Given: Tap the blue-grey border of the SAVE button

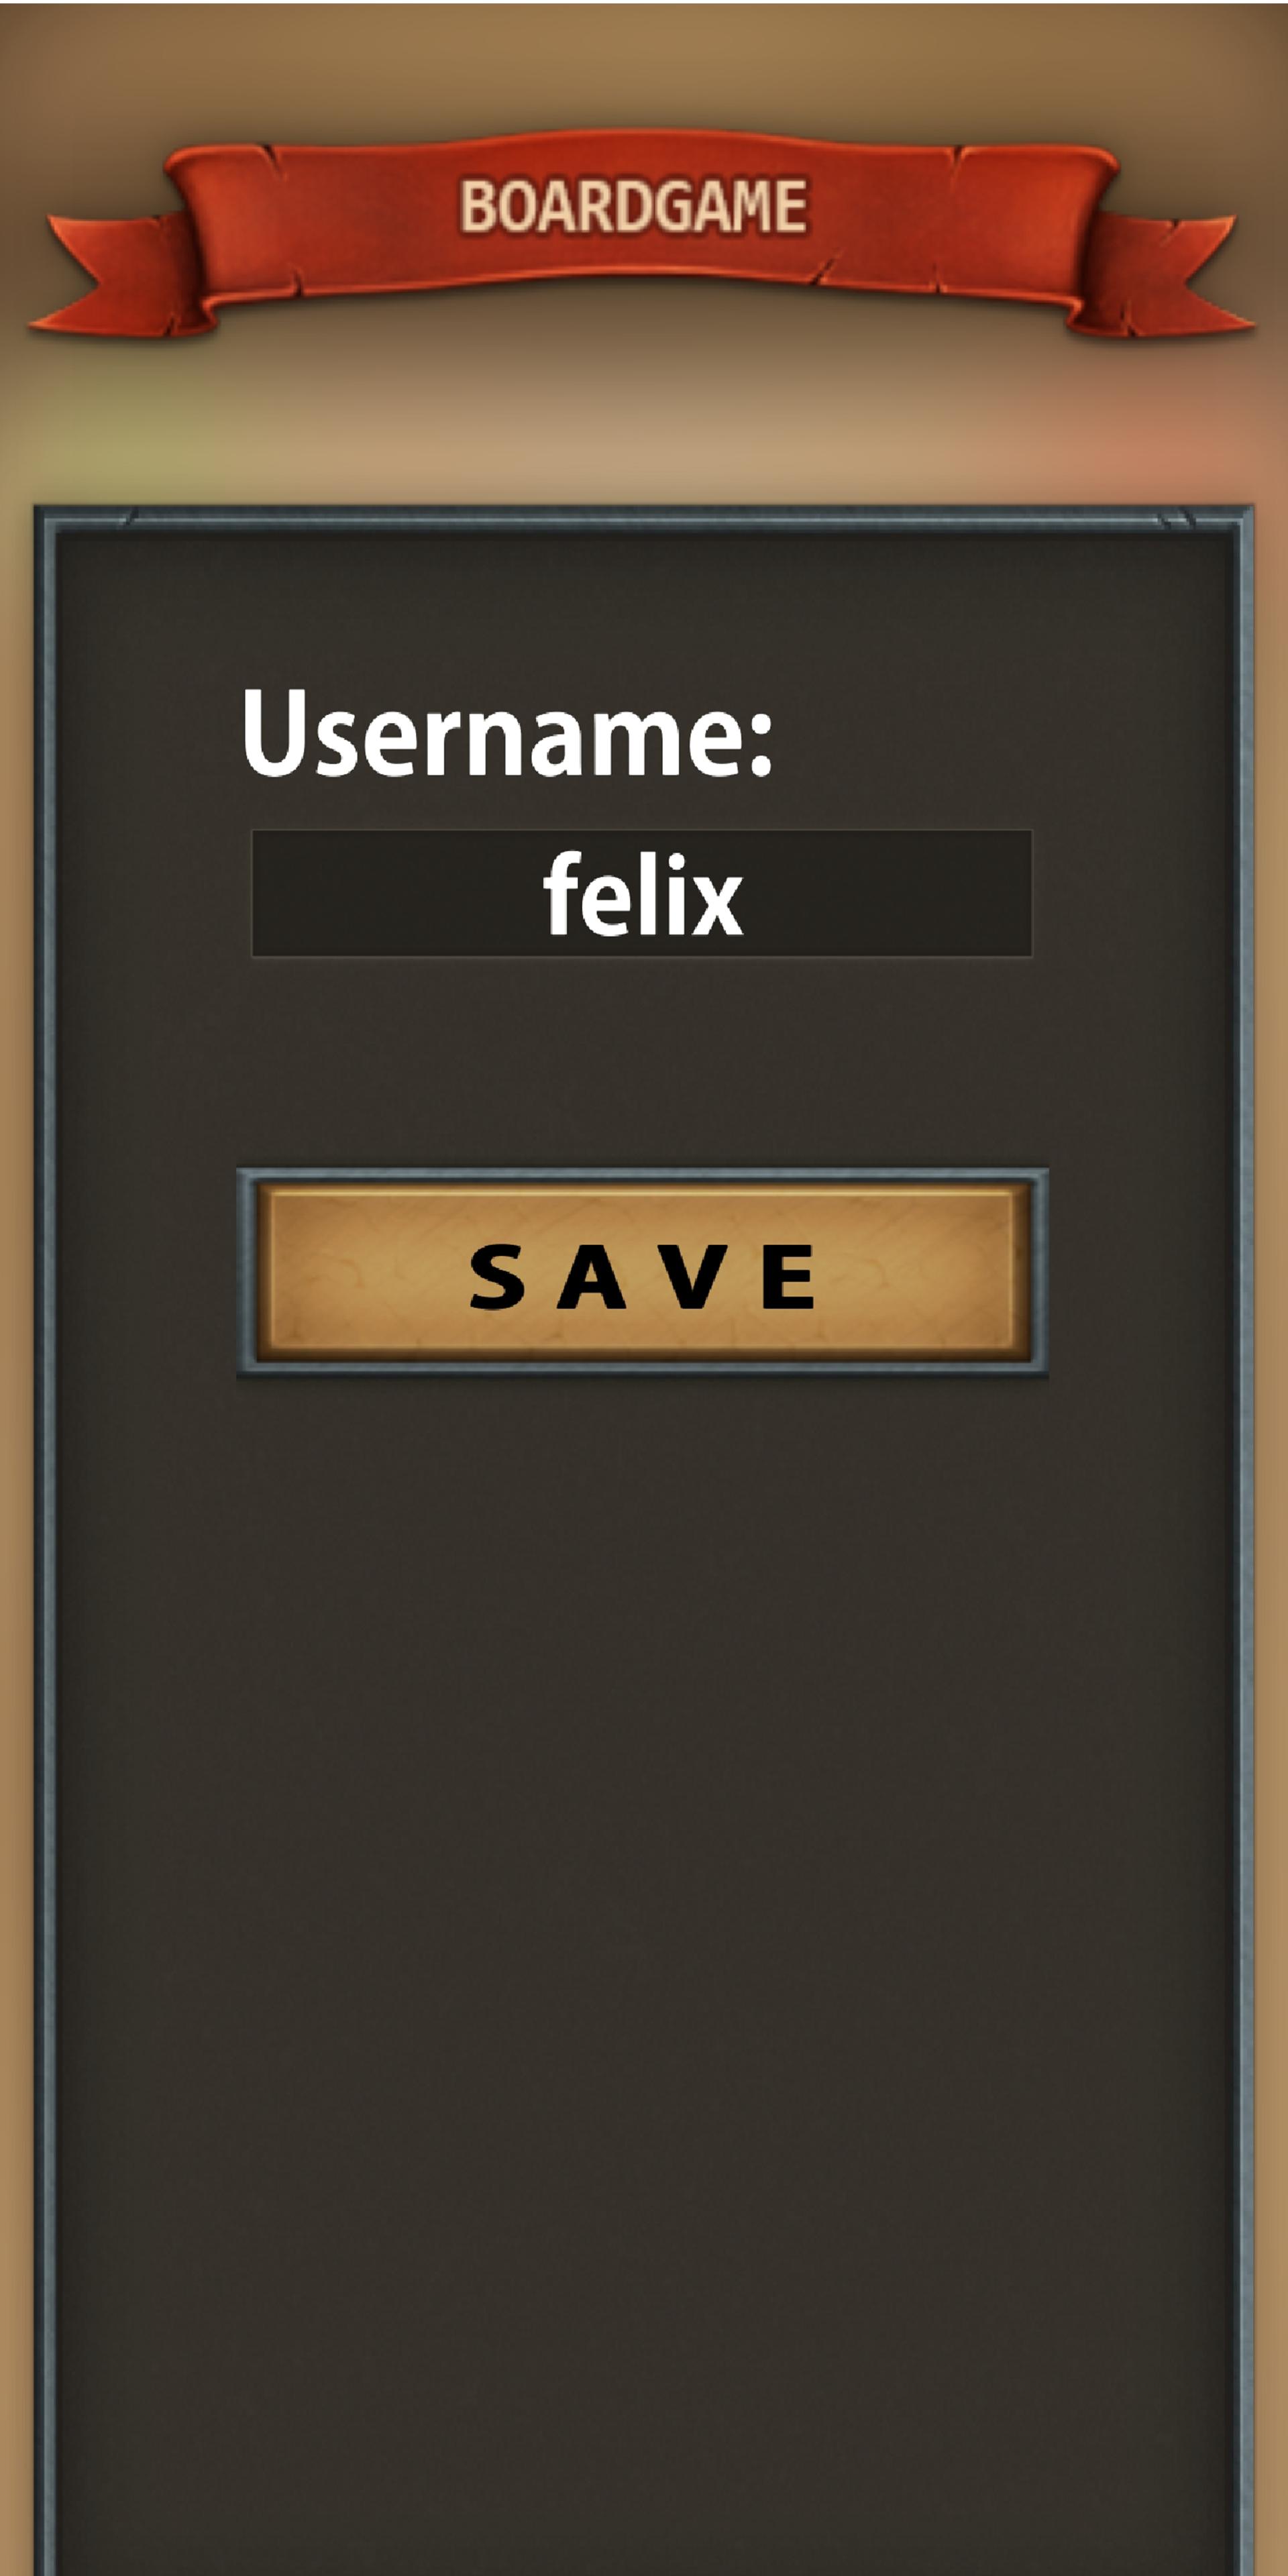Looking at the screenshot, I should (642, 1174).
